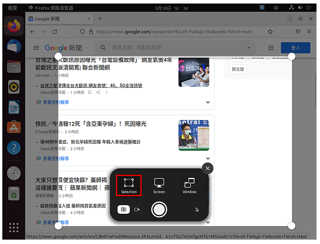Click the round capture shutter button

(159, 209)
